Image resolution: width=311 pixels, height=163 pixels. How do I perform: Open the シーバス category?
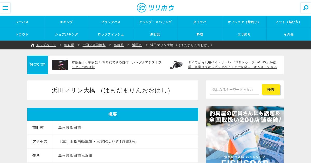pos(22,22)
